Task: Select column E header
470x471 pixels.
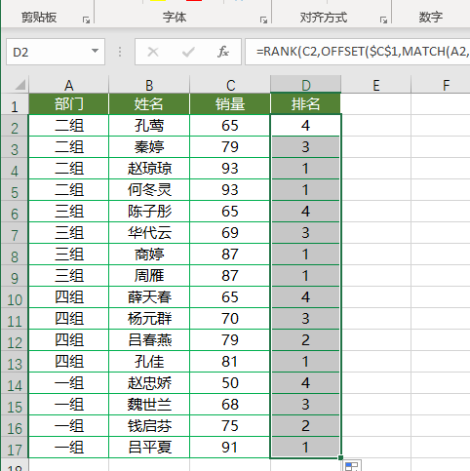Action: 376,85
